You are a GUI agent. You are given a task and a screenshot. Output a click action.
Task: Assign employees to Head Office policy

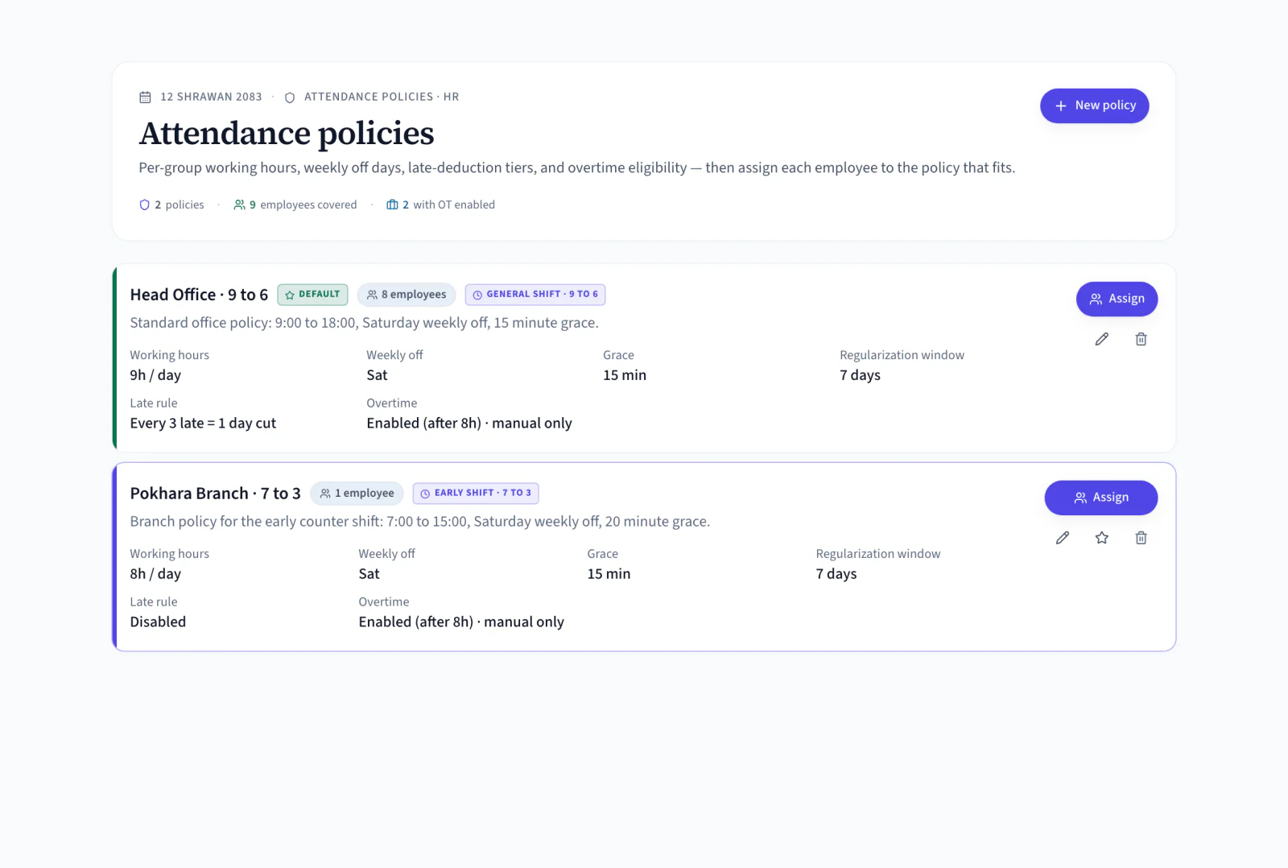click(x=1117, y=299)
